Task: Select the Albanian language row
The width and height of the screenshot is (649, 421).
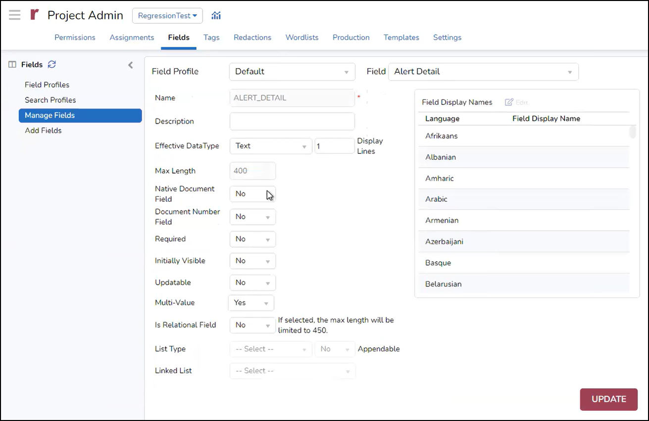Action: [524, 157]
